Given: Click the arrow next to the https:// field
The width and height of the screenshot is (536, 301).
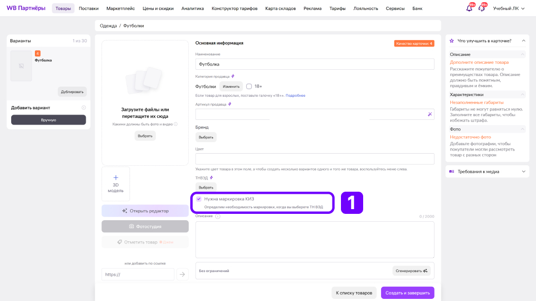Looking at the screenshot, I should tap(182, 275).
